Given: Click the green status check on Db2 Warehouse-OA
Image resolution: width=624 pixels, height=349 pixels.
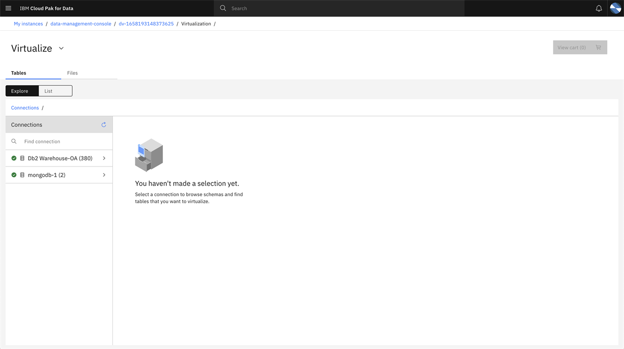Looking at the screenshot, I should pos(14,158).
